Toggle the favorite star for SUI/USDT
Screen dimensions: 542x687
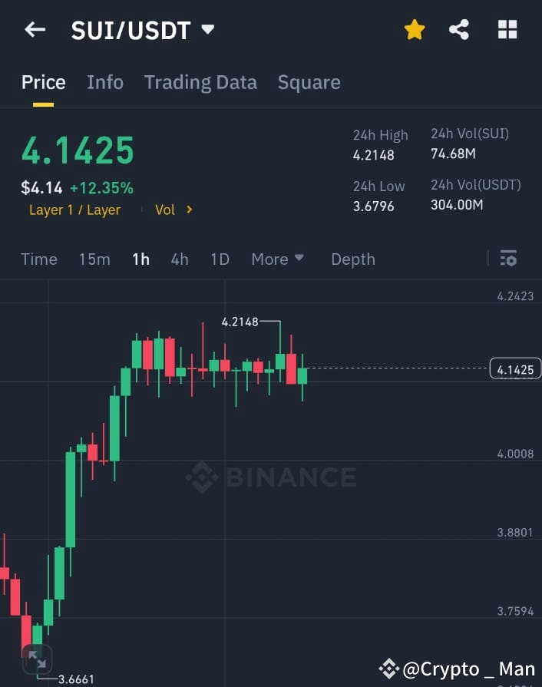415,29
